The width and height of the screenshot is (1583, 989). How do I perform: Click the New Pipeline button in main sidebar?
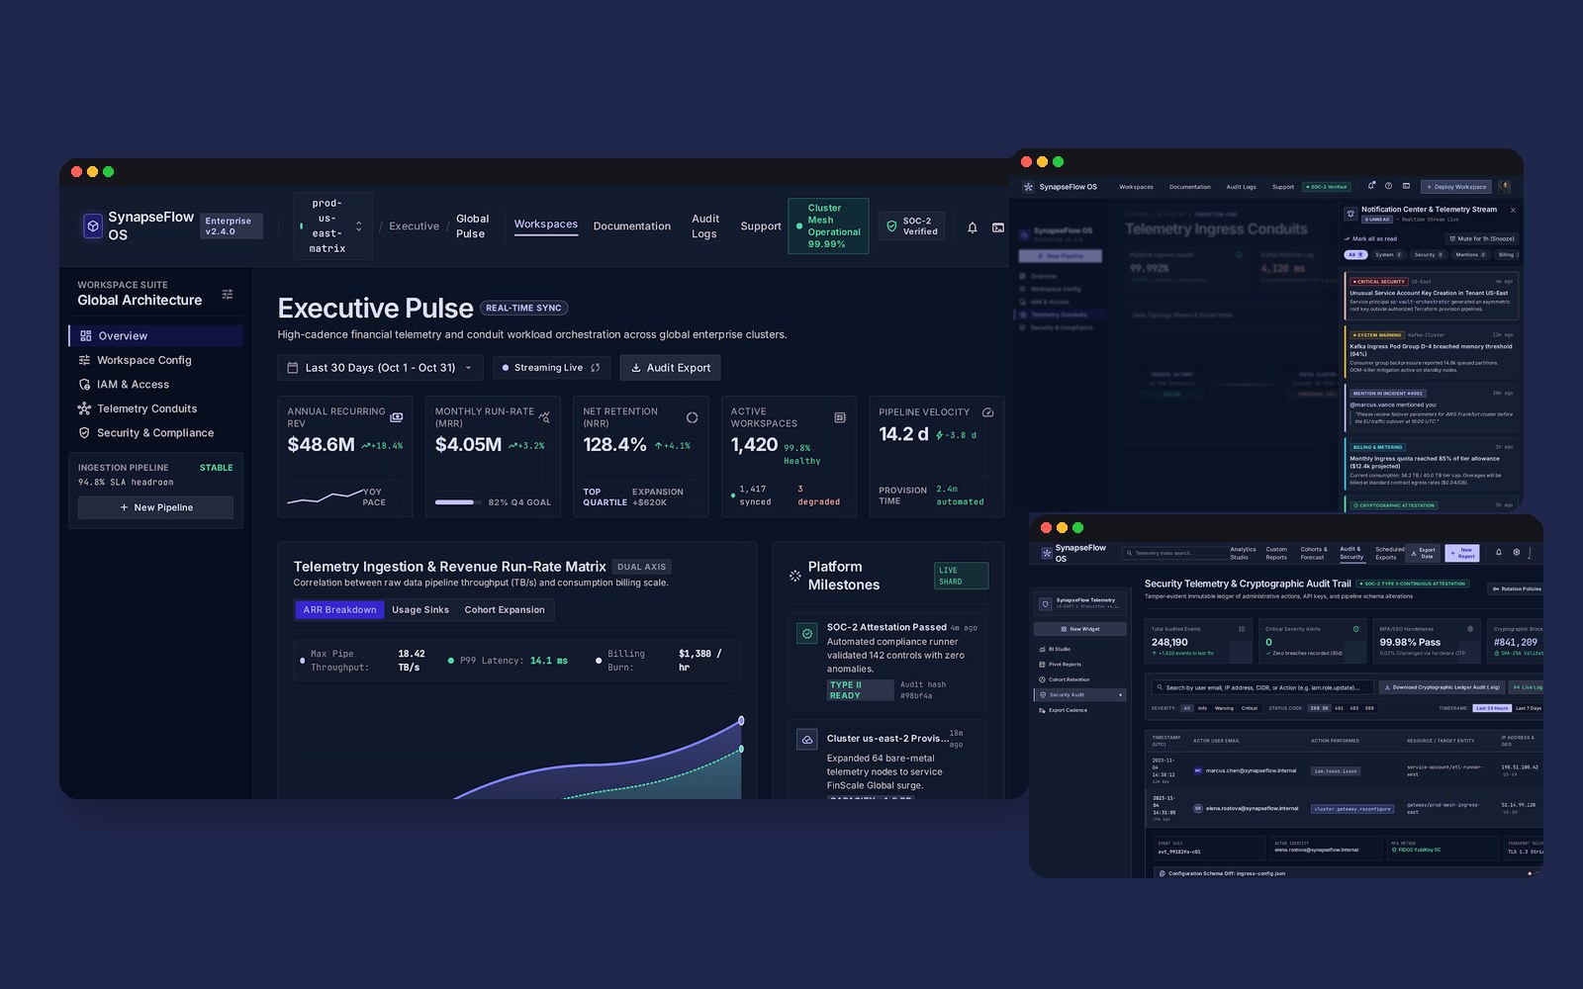pos(156,507)
